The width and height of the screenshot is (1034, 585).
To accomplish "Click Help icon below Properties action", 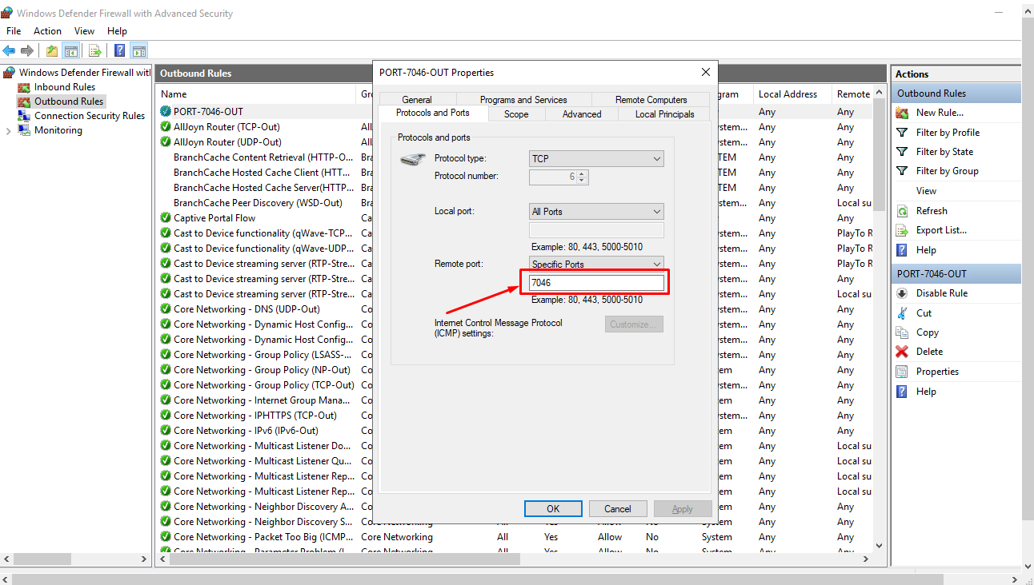I will [902, 392].
